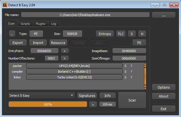Click the ? link in compiler row
Image resolution: width=181 pixels, height=117 pixels.
[131, 72]
